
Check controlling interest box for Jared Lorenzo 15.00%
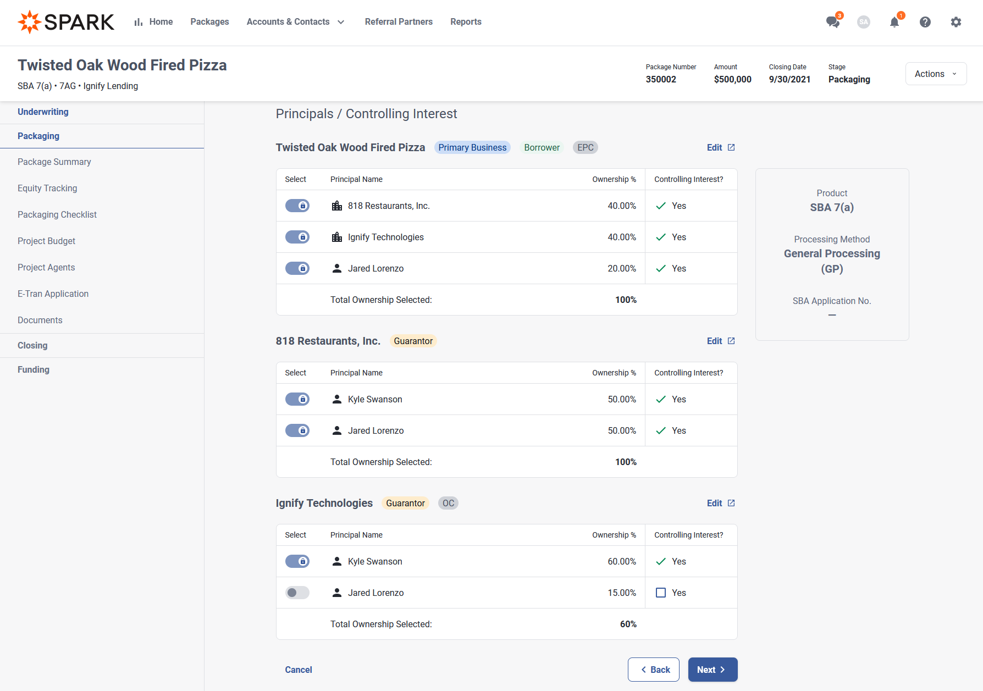point(661,593)
